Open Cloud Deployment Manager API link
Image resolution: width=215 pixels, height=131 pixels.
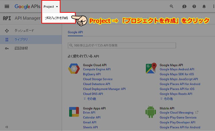pos(104,89)
